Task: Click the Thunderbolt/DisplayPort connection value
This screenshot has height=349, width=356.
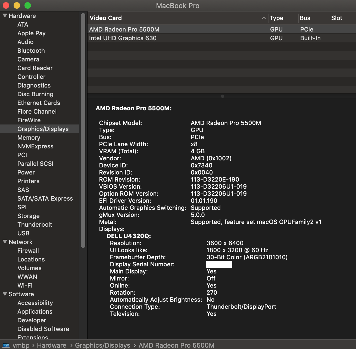Action: [241, 307]
